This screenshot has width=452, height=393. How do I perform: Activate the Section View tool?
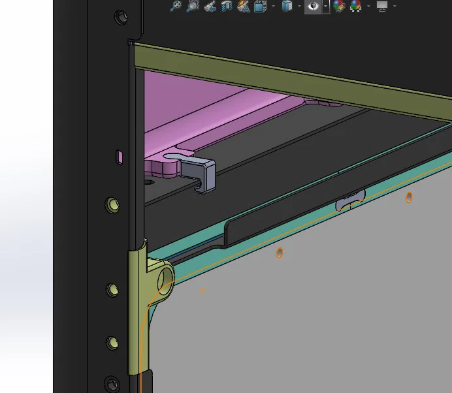point(227,6)
